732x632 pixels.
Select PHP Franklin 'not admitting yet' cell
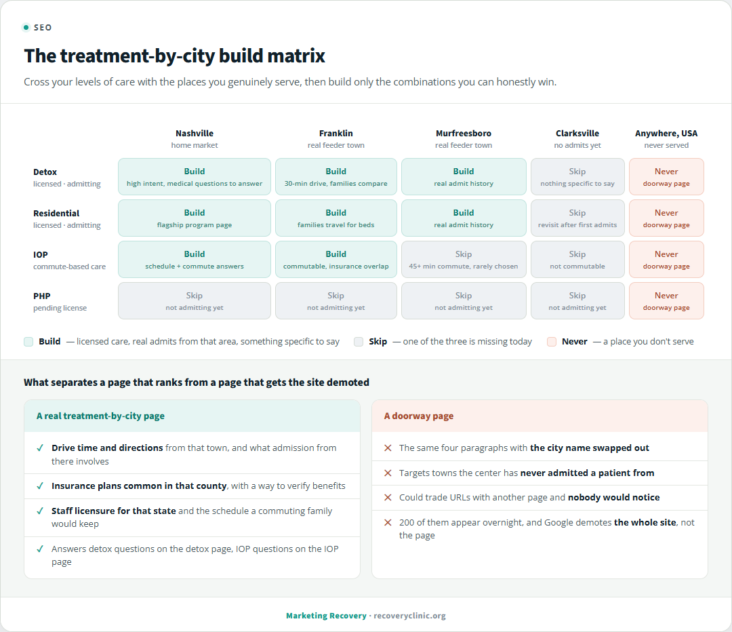pos(336,301)
